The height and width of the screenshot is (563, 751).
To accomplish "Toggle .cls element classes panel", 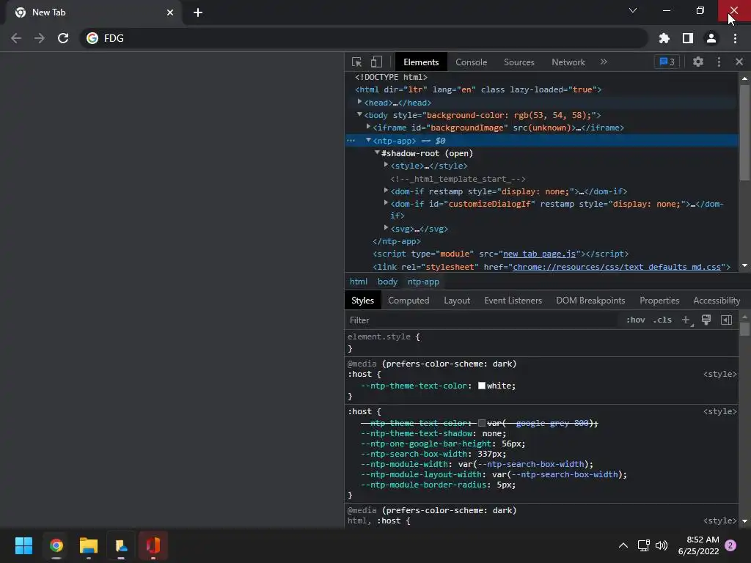I will 662,320.
